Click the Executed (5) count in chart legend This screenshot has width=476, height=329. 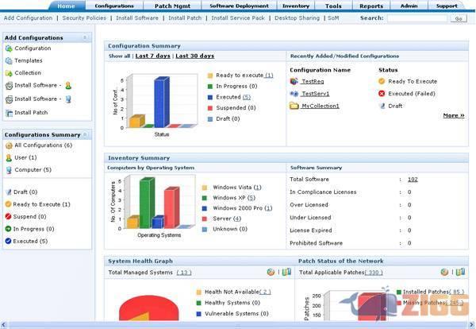247,97
